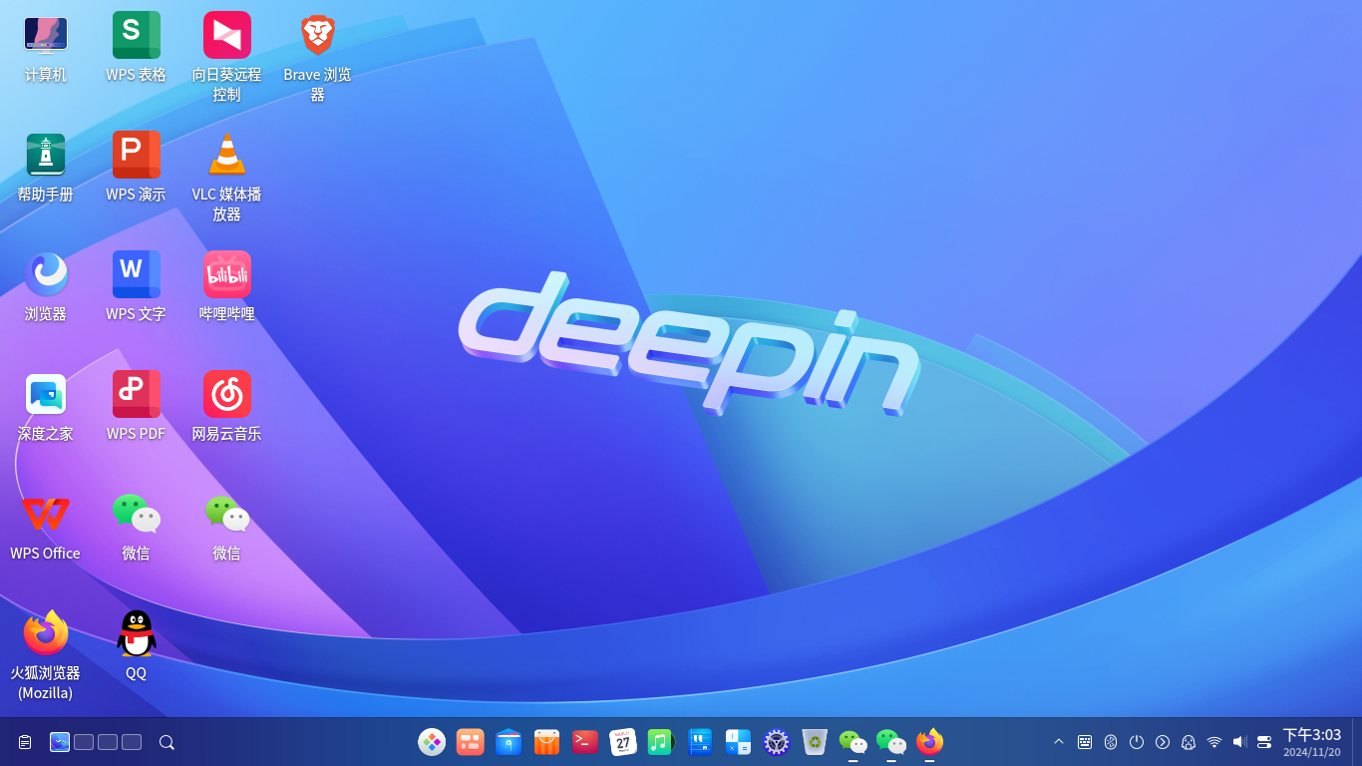The width and height of the screenshot is (1362, 766).
Task: Open the power shutdown tray icon
Action: point(1137,742)
